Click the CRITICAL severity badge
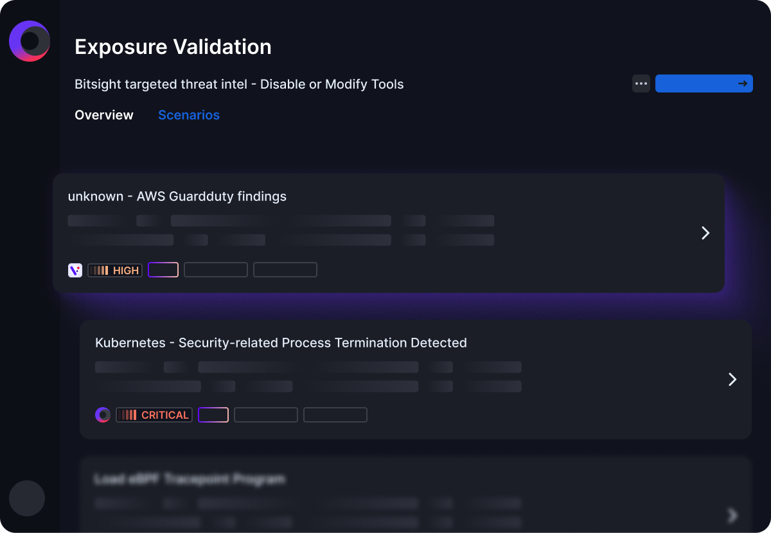 [154, 415]
